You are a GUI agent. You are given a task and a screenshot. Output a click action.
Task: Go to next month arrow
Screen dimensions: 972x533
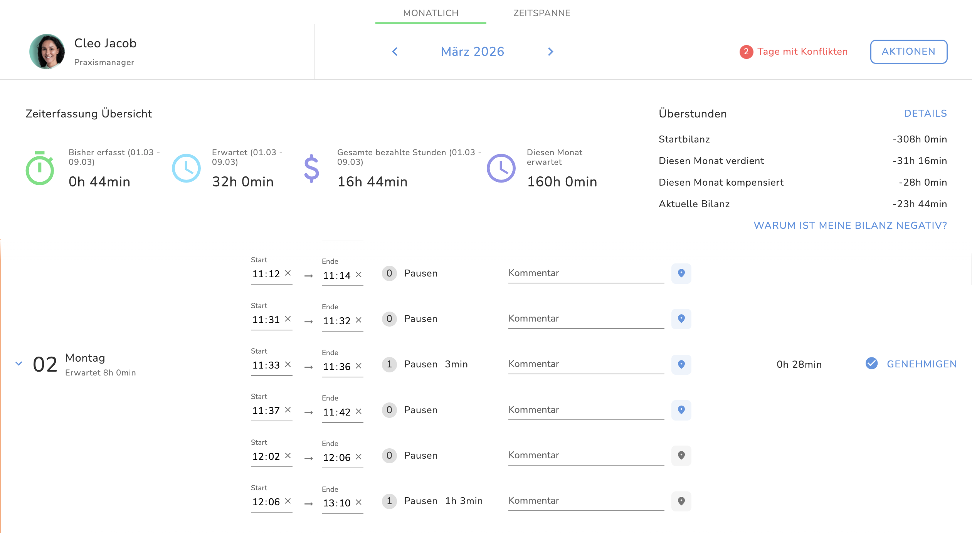point(550,52)
